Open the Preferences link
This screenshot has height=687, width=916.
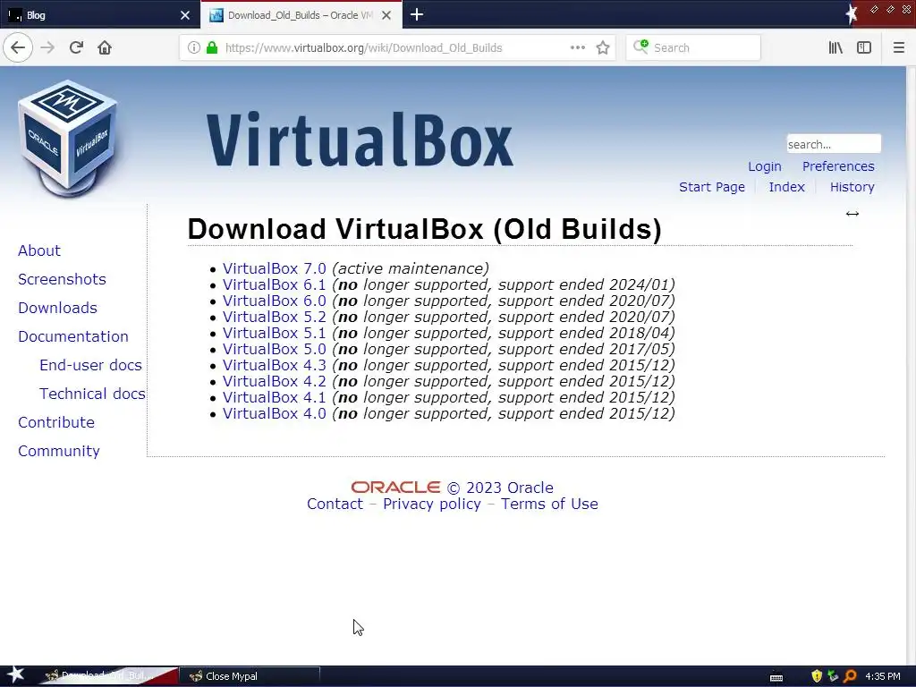837,166
